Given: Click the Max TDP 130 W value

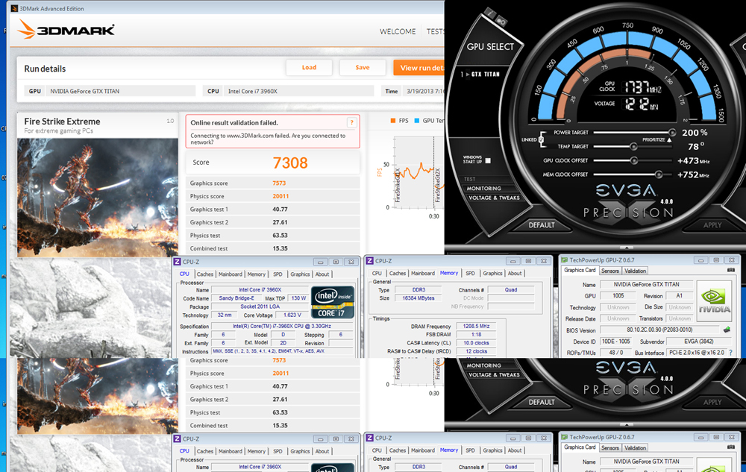Looking at the screenshot, I should click(x=299, y=298).
